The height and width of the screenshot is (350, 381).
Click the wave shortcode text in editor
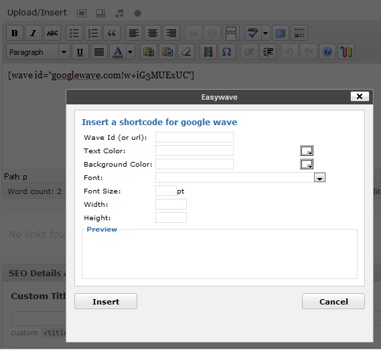click(x=101, y=76)
